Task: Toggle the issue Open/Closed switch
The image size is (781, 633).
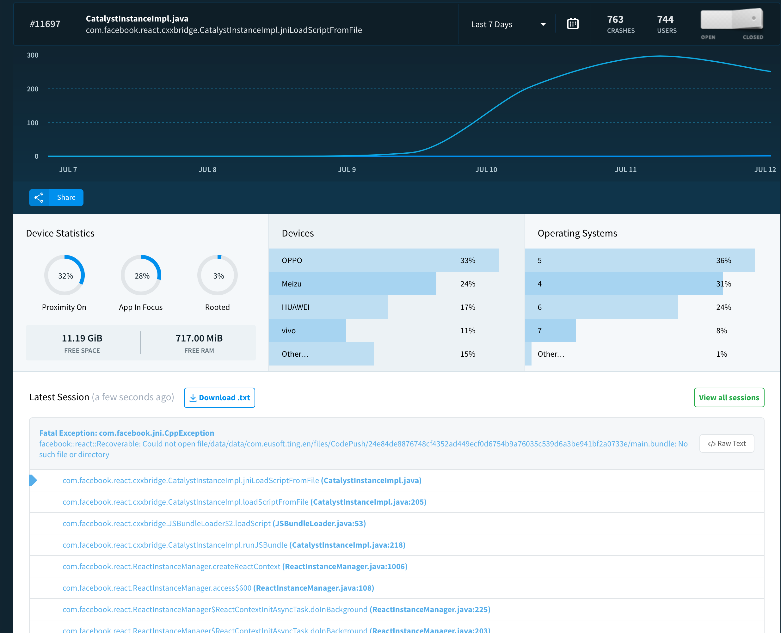Action: point(731,19)
